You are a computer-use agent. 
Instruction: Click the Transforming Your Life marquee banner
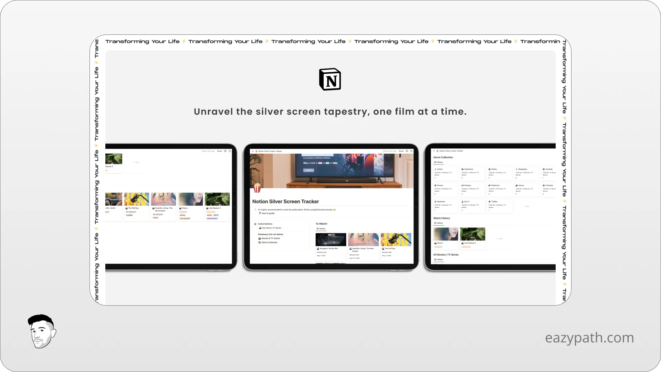(330, 41)
